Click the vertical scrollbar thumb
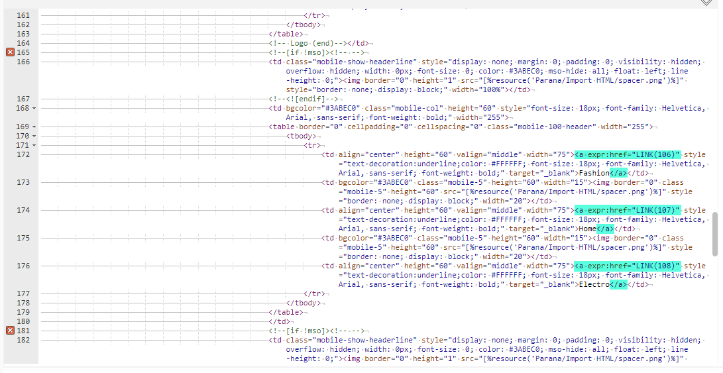Screen dimensions: 723x373 click(714, 234)
